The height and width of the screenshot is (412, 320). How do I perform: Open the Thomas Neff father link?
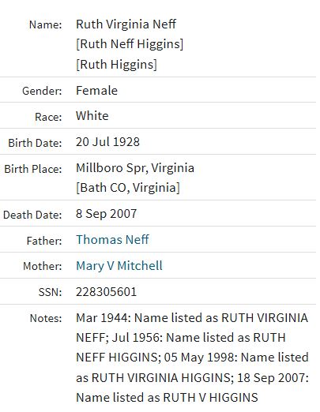coord(112,239)
